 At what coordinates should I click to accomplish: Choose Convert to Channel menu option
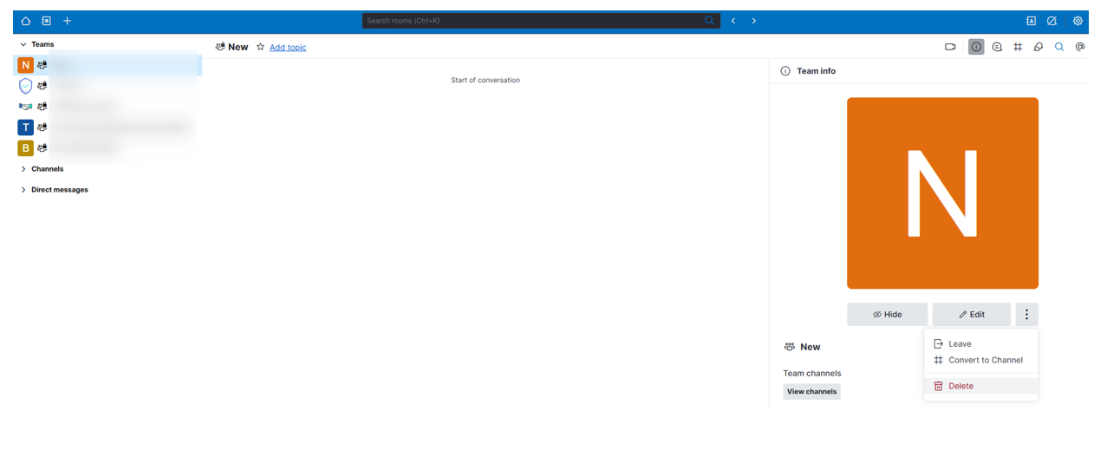click(985, 360)
